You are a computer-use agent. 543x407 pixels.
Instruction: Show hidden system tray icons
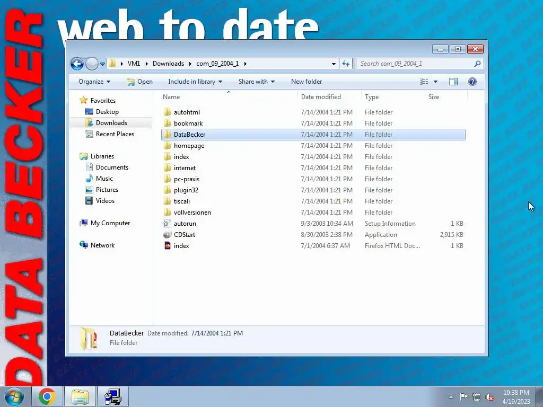(x=451, y=397)
